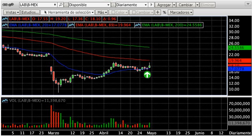Click blue 17.0778 price axis tag
This screenshot has width=252, height=136.
(240, 69)
